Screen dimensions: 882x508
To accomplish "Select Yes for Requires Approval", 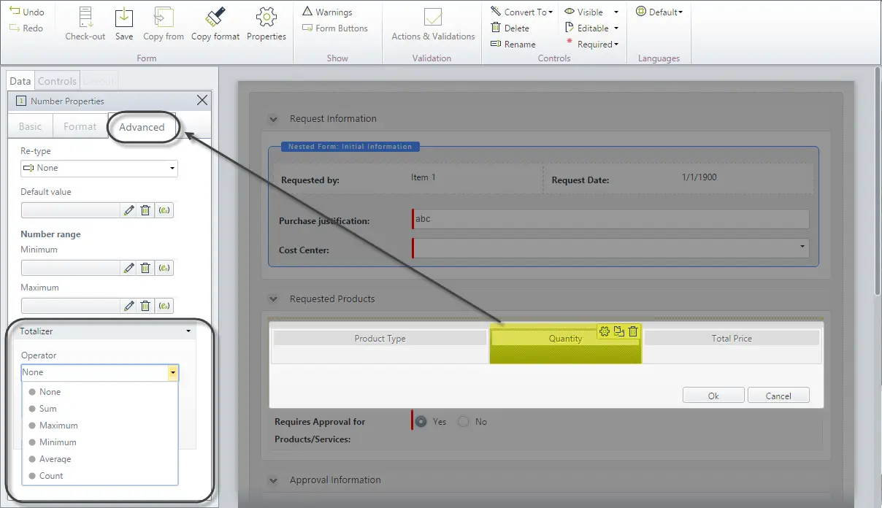I will point(421,421).
